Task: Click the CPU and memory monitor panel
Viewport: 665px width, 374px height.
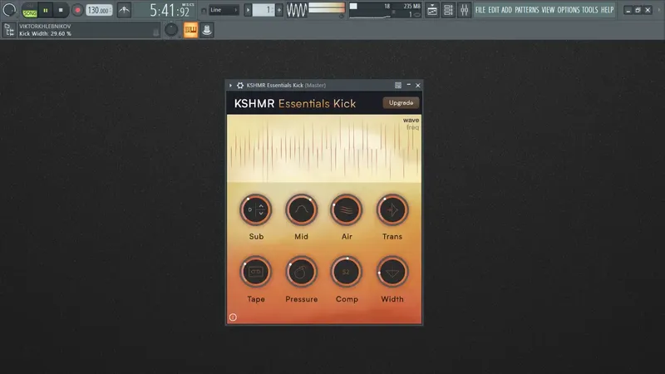Action: coord(385,10)
